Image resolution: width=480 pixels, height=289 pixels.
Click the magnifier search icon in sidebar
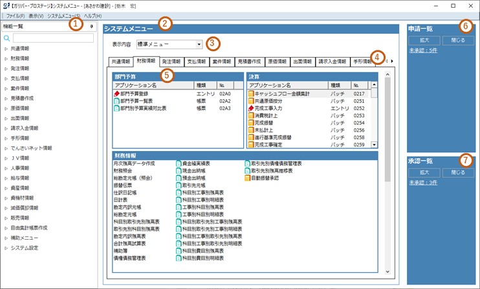pos(7,38)
